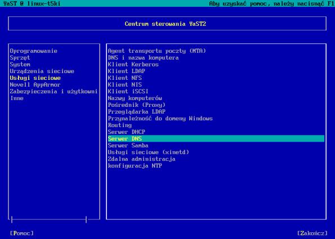This screenshot has height=239, width=335.
Task: Click the horizontal scrollbar of category list
Action: [49, 219]
